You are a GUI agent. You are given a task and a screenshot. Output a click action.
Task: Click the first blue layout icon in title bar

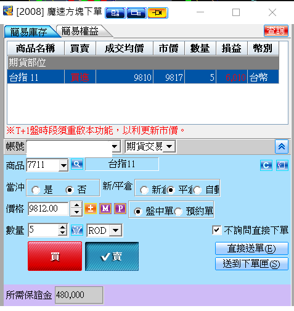115,13
